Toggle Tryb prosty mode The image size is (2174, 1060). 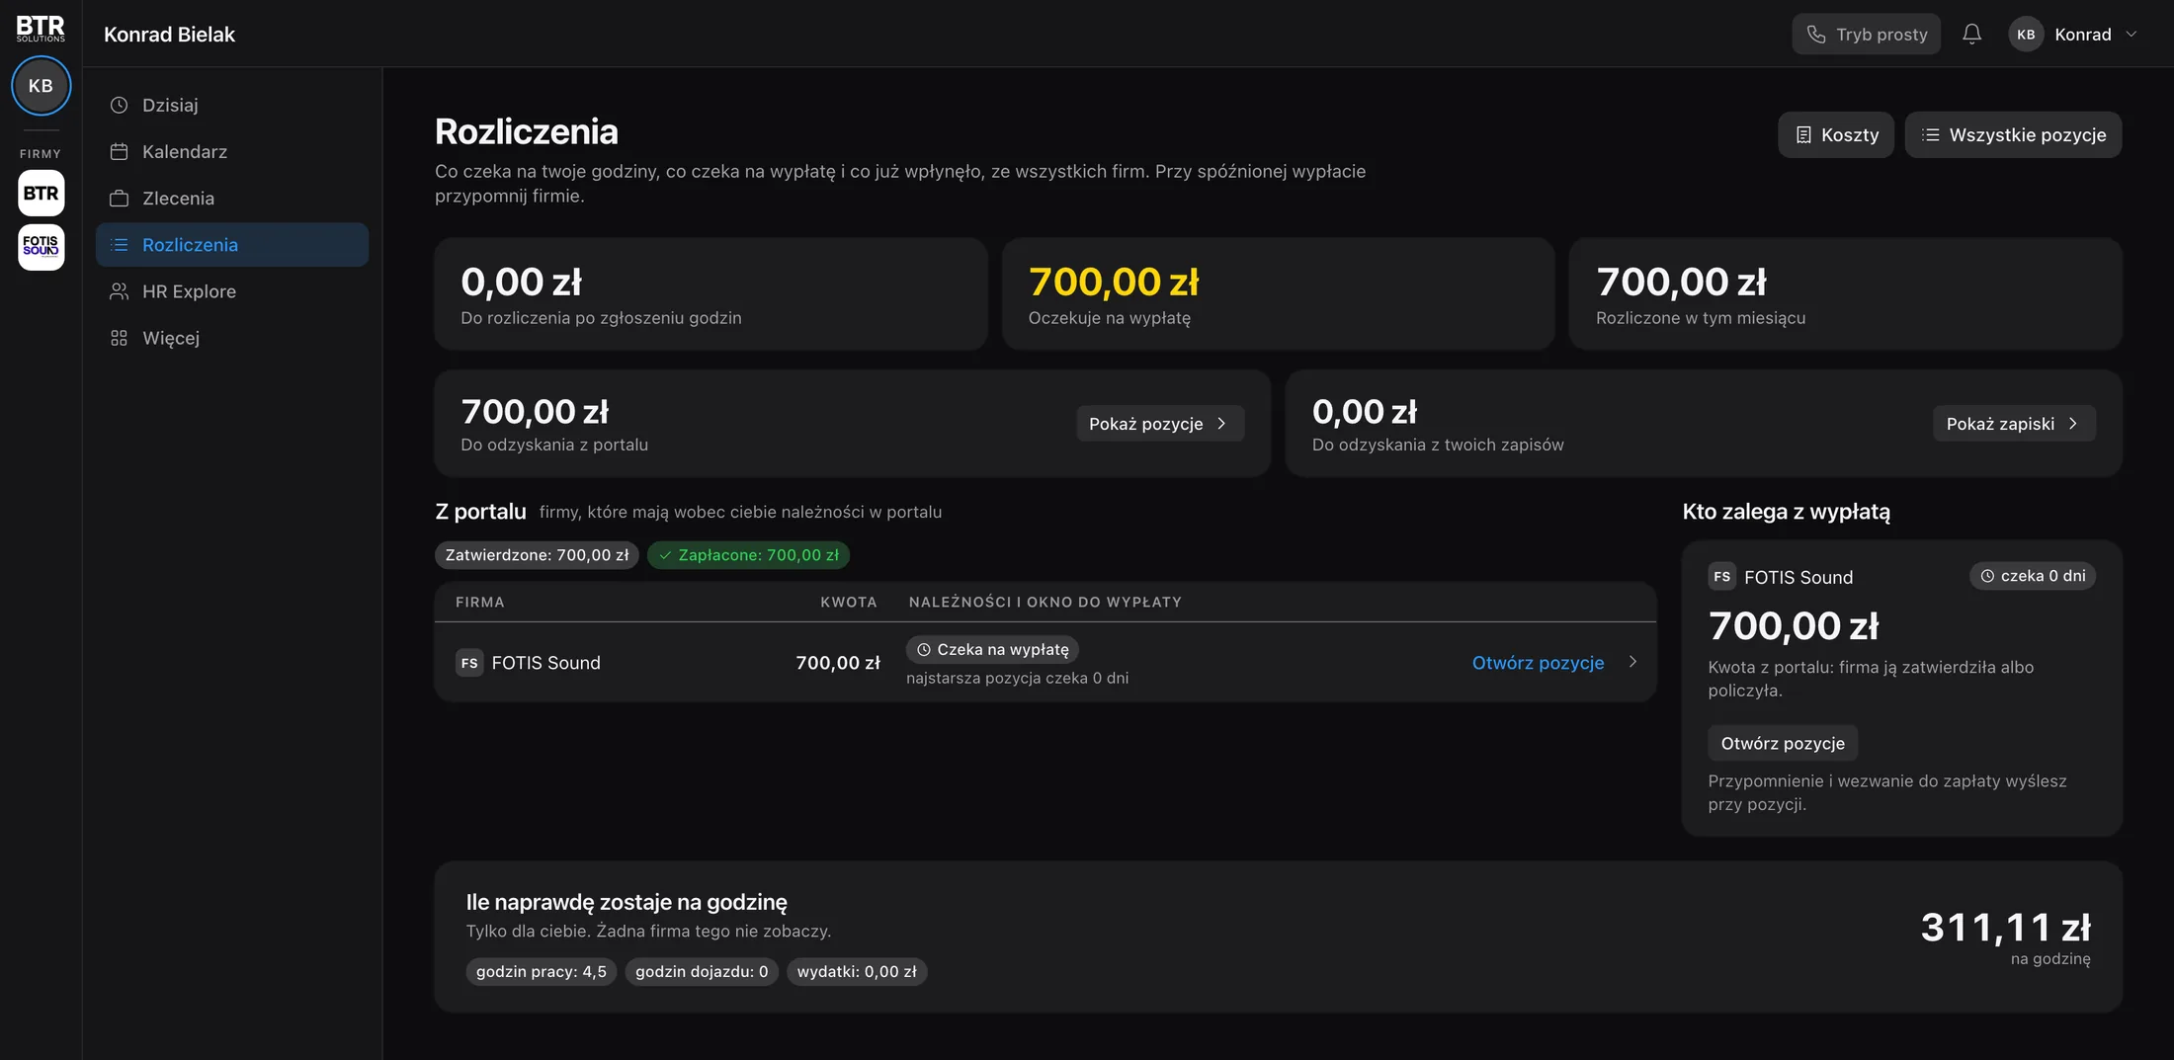[1867, 35]
